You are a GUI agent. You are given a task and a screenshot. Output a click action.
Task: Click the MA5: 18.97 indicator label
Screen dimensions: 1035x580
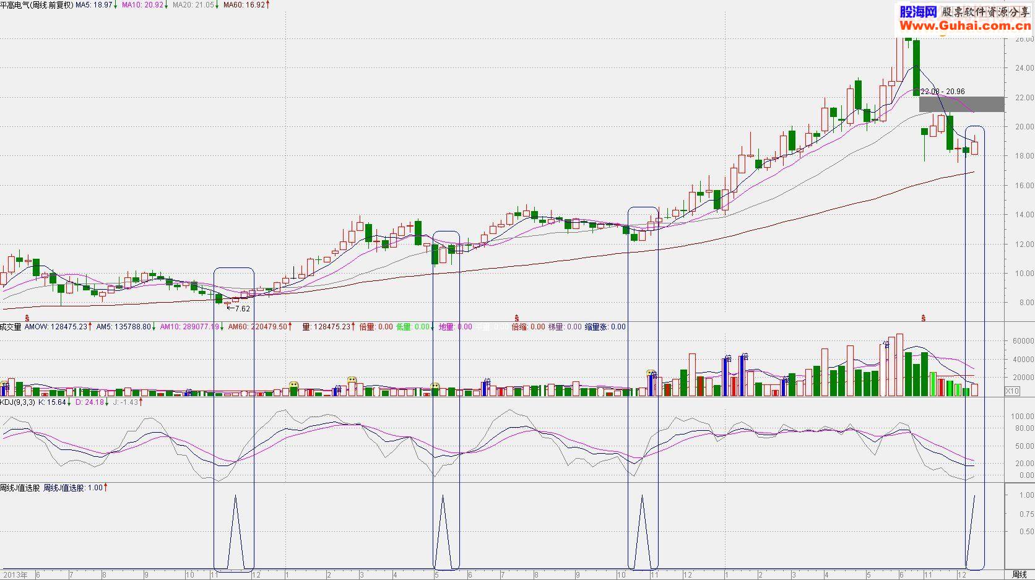coord(95,5)
